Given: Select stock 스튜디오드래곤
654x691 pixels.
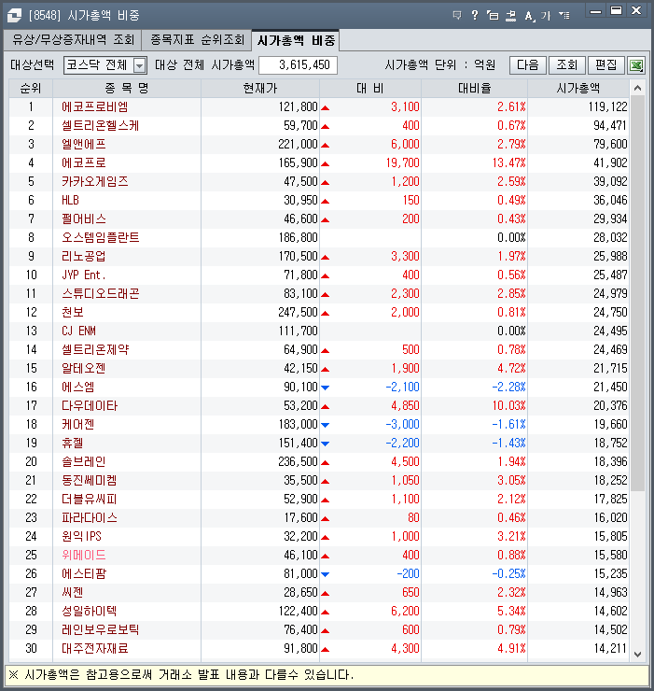Looking at the screenshot, I should 101,293.
